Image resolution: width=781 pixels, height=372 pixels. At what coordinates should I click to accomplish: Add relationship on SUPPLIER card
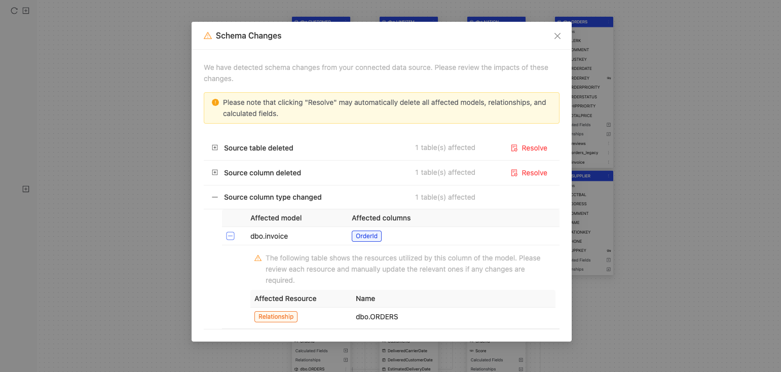609,269
